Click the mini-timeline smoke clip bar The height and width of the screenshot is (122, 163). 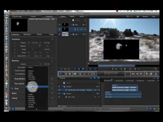point(116,66)
